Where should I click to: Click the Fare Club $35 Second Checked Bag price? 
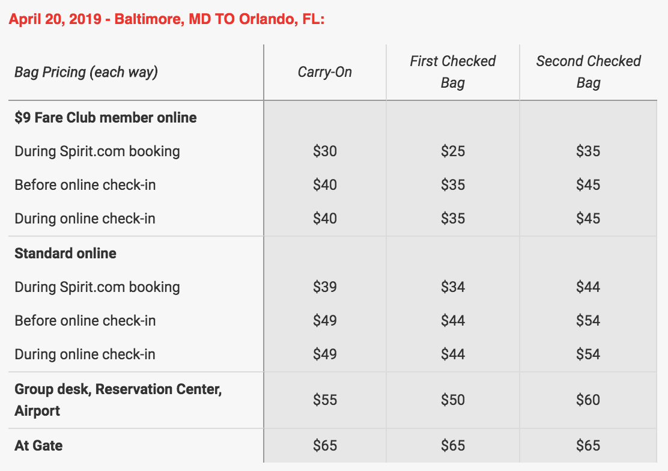coord(588,151)
